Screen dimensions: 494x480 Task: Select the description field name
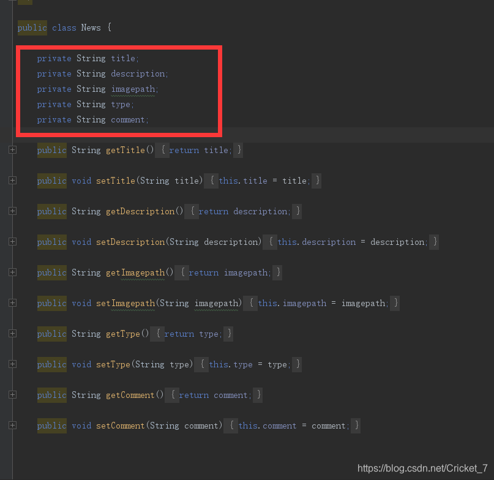pos(138,73)
